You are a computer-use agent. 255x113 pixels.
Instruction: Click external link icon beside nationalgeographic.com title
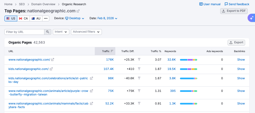[78, 11]
